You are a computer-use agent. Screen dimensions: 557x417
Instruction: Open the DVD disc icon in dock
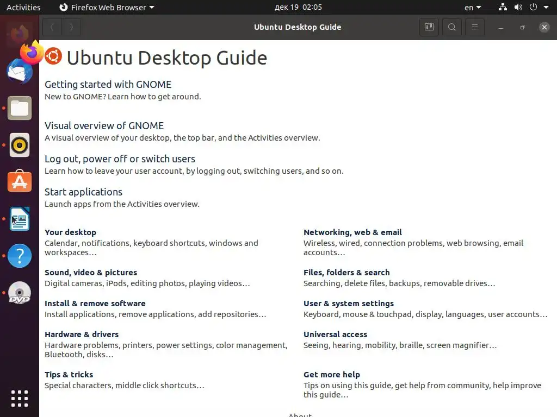[19, 293]
